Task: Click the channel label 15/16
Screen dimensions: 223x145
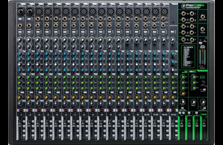Action: coord(146,115)
